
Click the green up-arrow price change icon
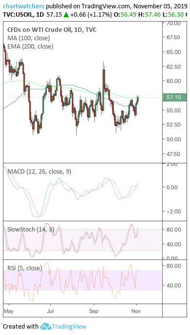pos(66,15)
